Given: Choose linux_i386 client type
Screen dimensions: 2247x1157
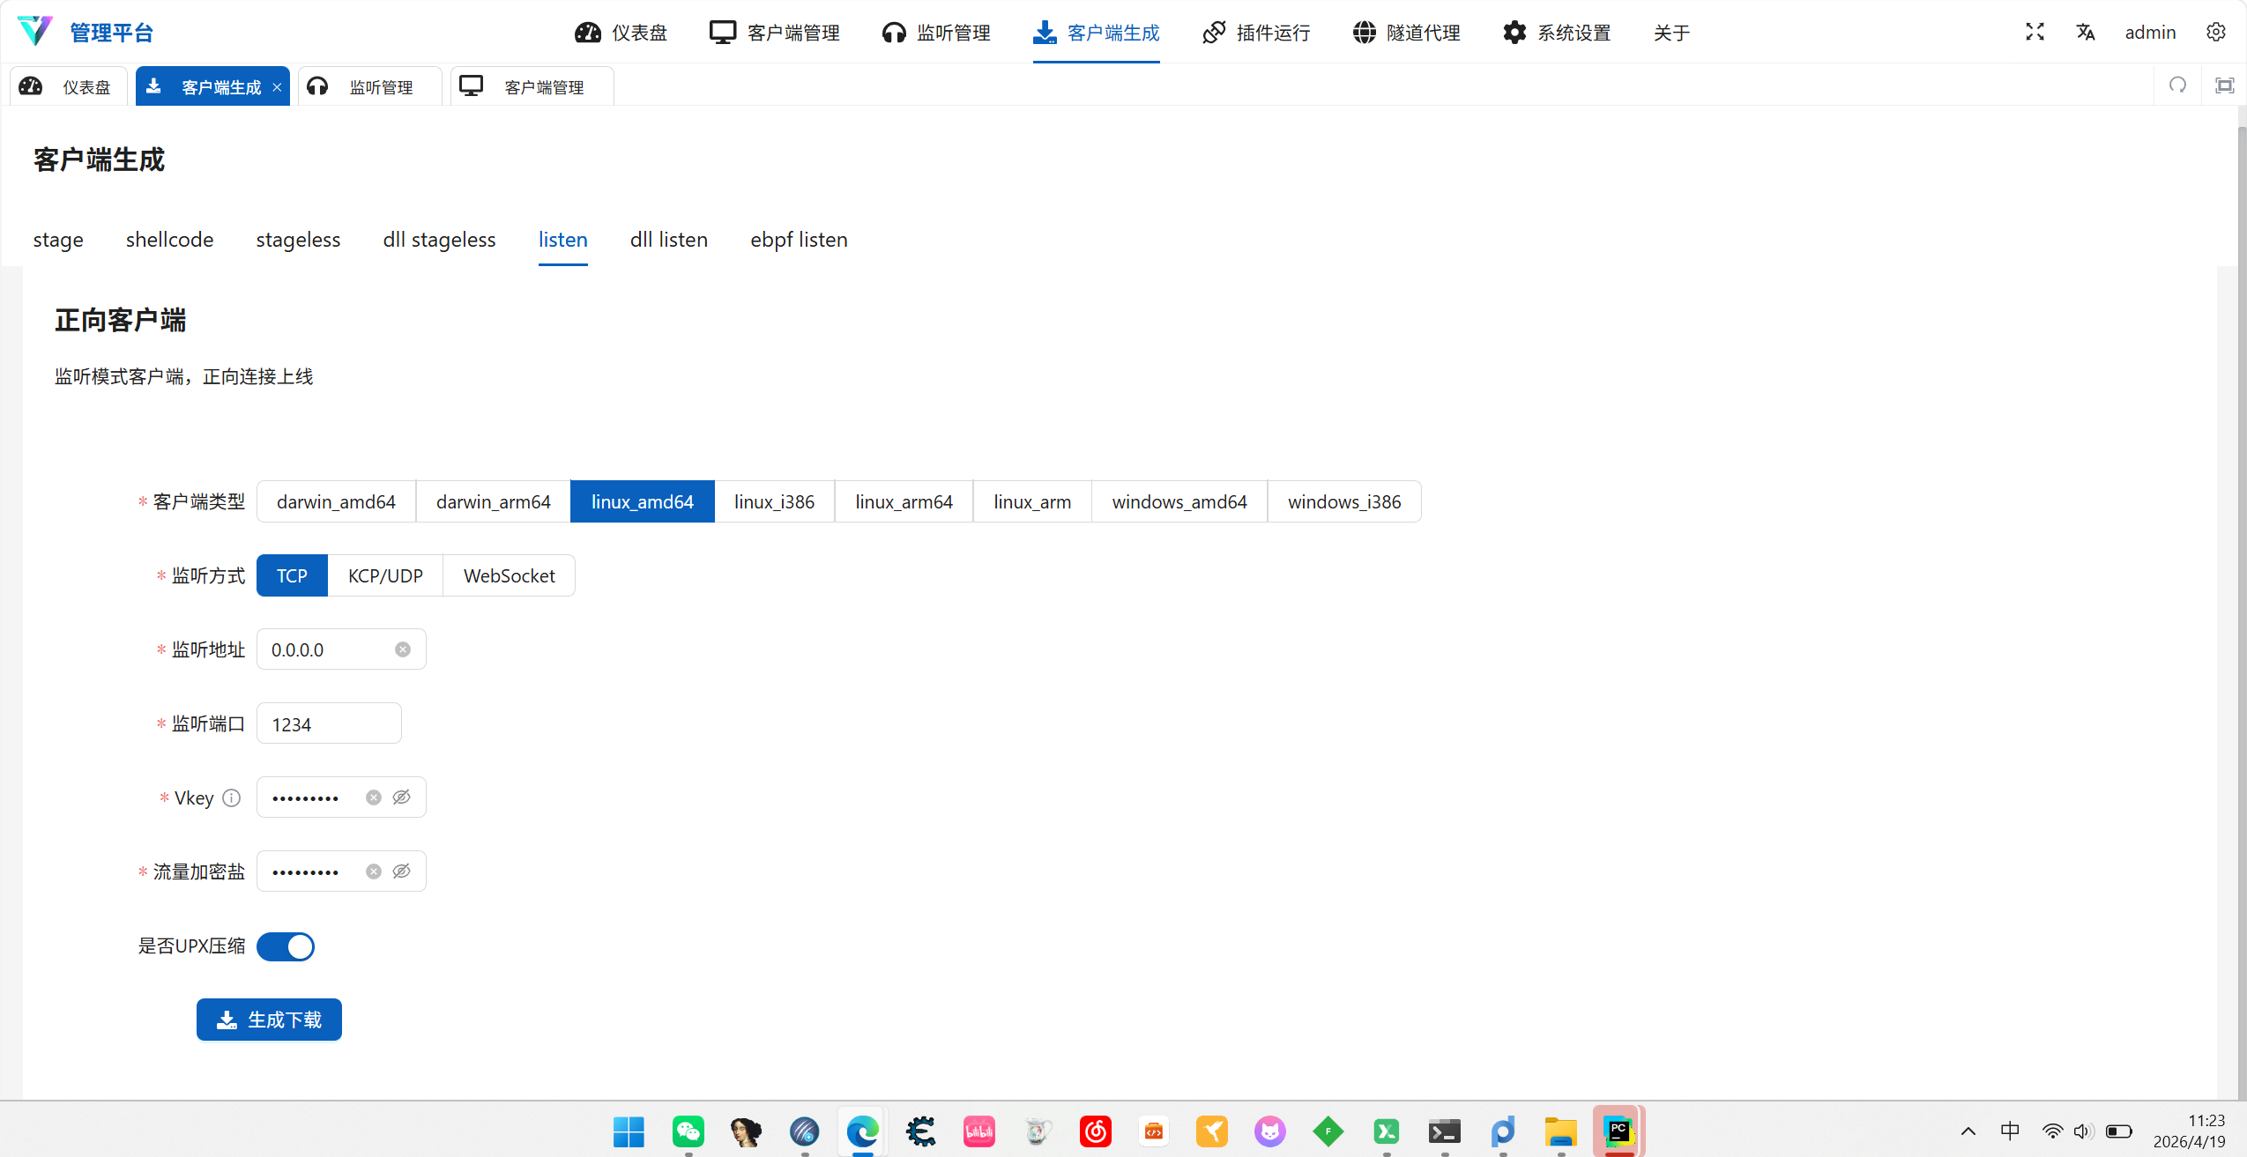Looking at the screenshot, I should [x=774, y=501].
